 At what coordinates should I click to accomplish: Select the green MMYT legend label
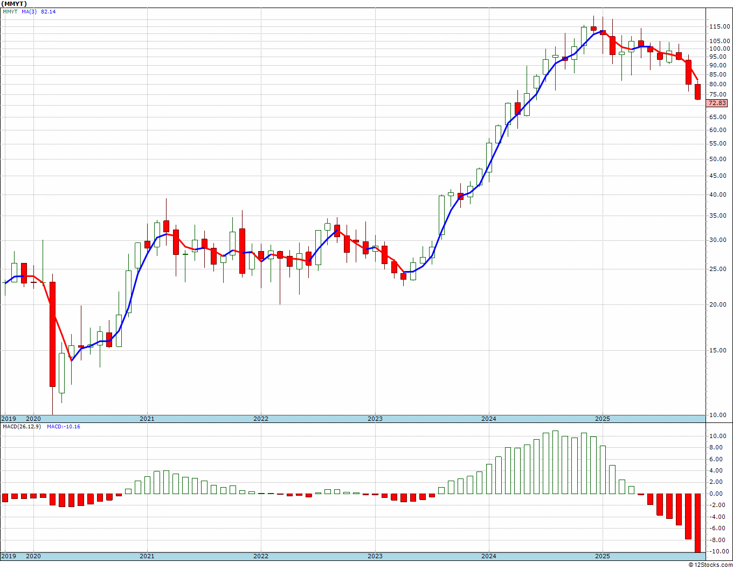10,12
